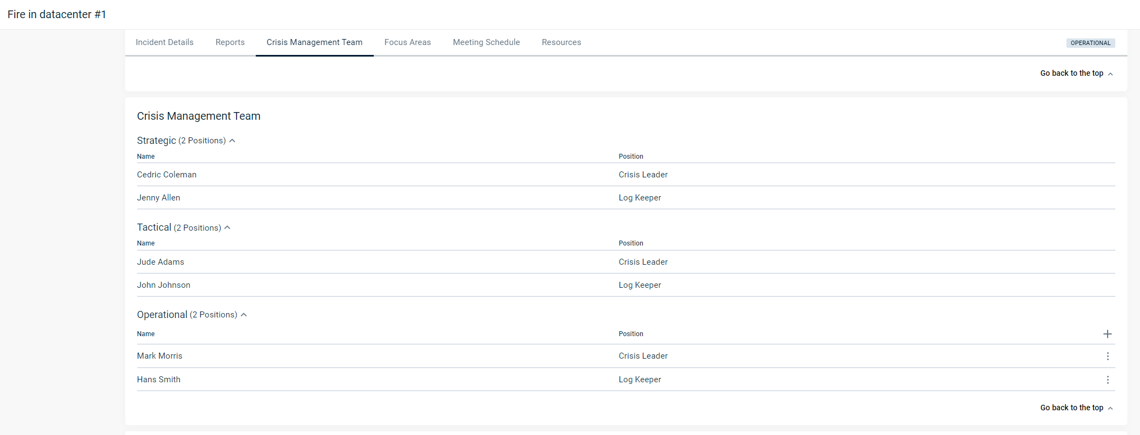Viewport: 1140px width, 435px height.
Task: Click Crisis Leader in Jude Adams's row
Action: pyautogui.click(x=643, y=262)
